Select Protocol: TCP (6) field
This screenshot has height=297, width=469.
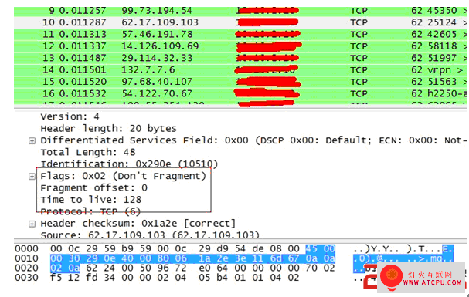tap(90, 211)
